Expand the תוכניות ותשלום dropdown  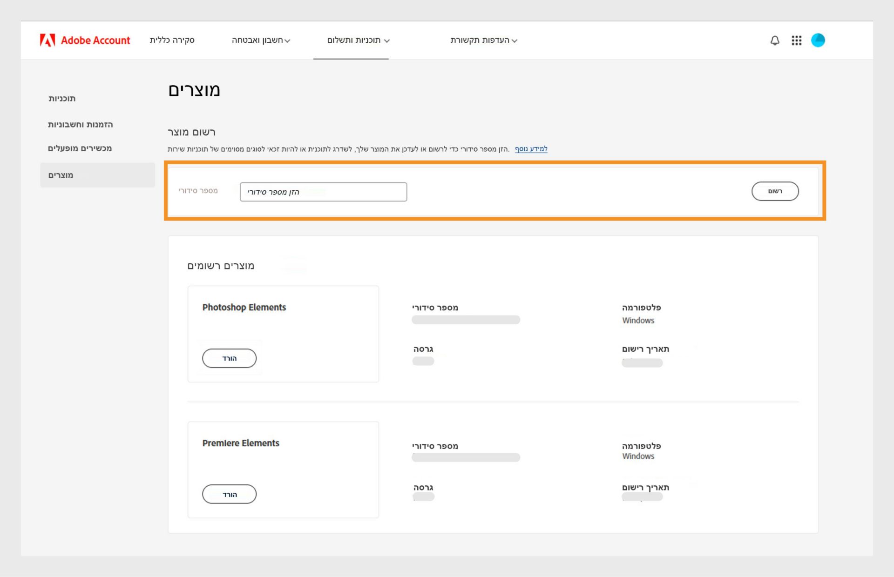352,40
